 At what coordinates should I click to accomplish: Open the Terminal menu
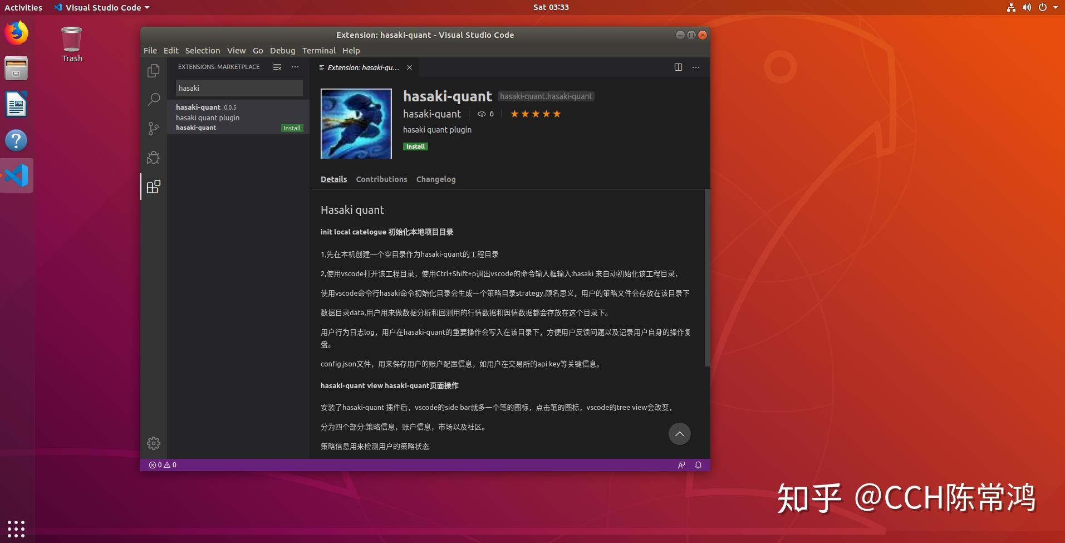319,50
